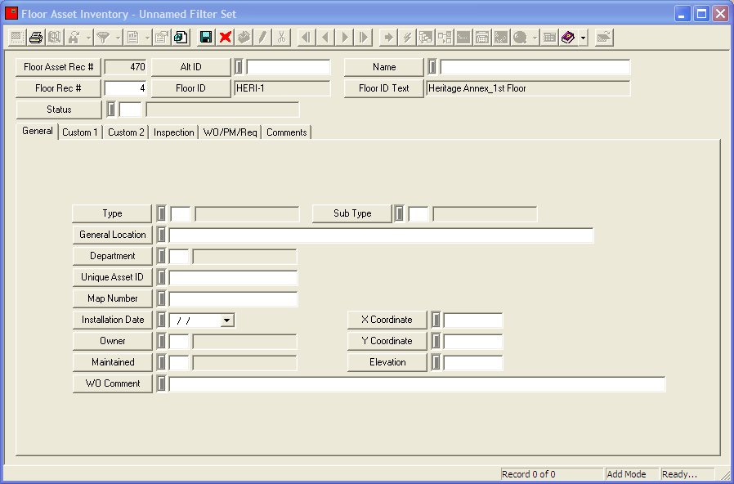Viewport: 734px width, 484px height.
Task: Click the Department button
Action: pyautogui.click(x=113, y=256)
